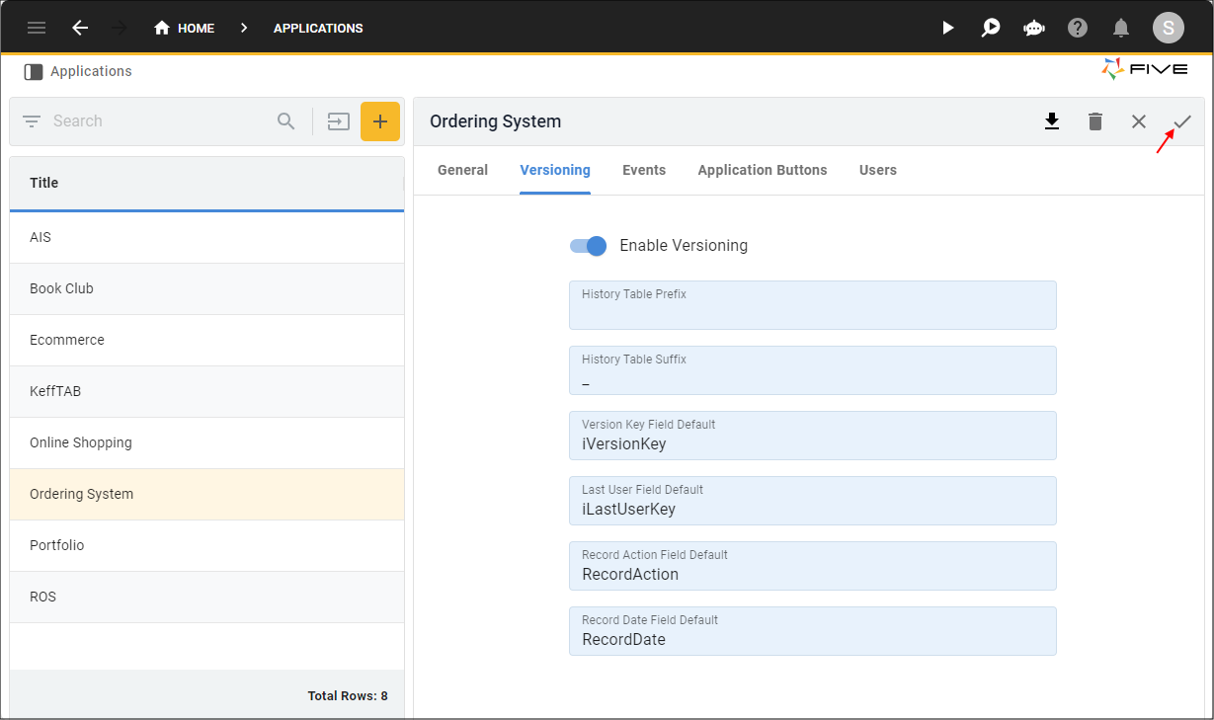Select the AIS application row

206,237
